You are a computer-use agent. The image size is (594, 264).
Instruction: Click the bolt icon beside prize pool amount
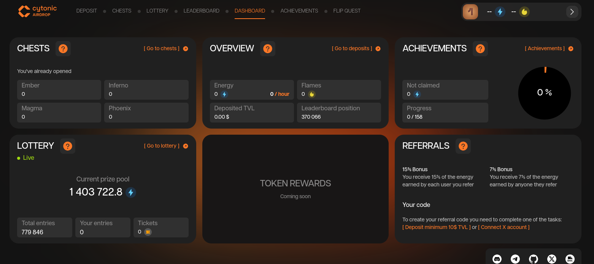coord(131,192)
